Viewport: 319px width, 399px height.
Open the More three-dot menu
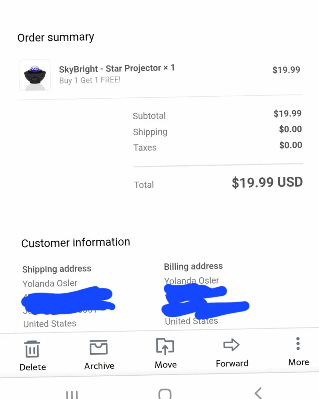[298, 343]
